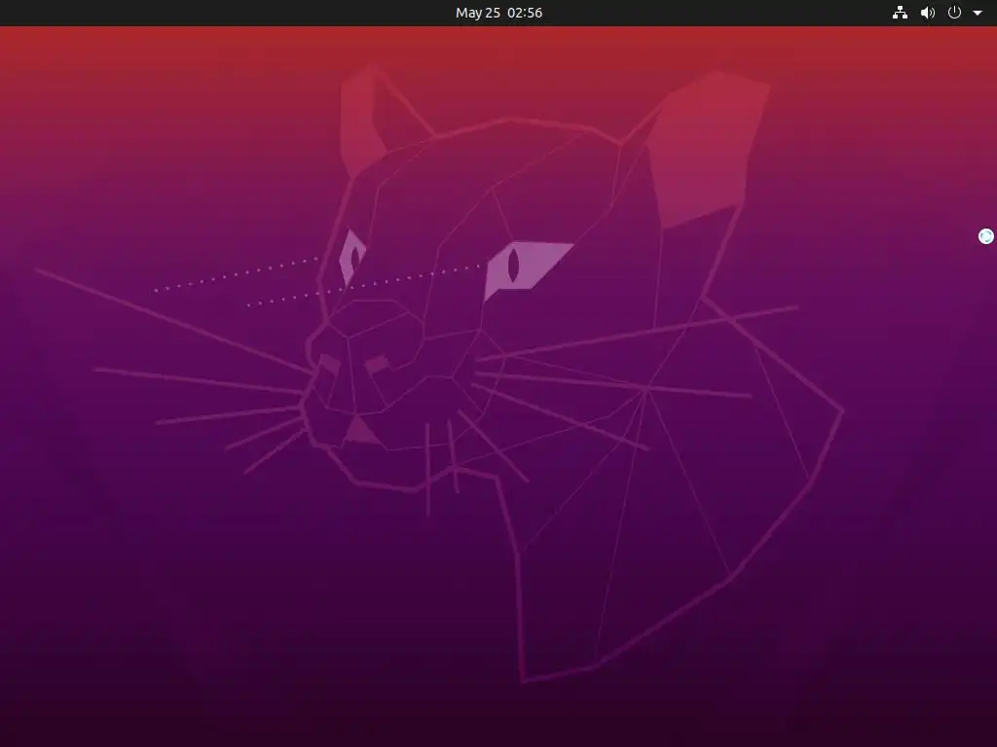
Task: Click the wired network status icon
Action: [900, 13]
